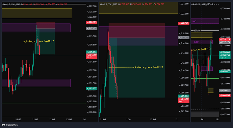Select the yellow supply zone on the 5-minute chart
Viewport: 233px width, 128px height.
tap(37, 13)
